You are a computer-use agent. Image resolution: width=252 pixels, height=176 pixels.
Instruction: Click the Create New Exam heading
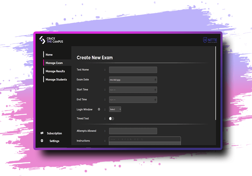click(x=95, y=58)
